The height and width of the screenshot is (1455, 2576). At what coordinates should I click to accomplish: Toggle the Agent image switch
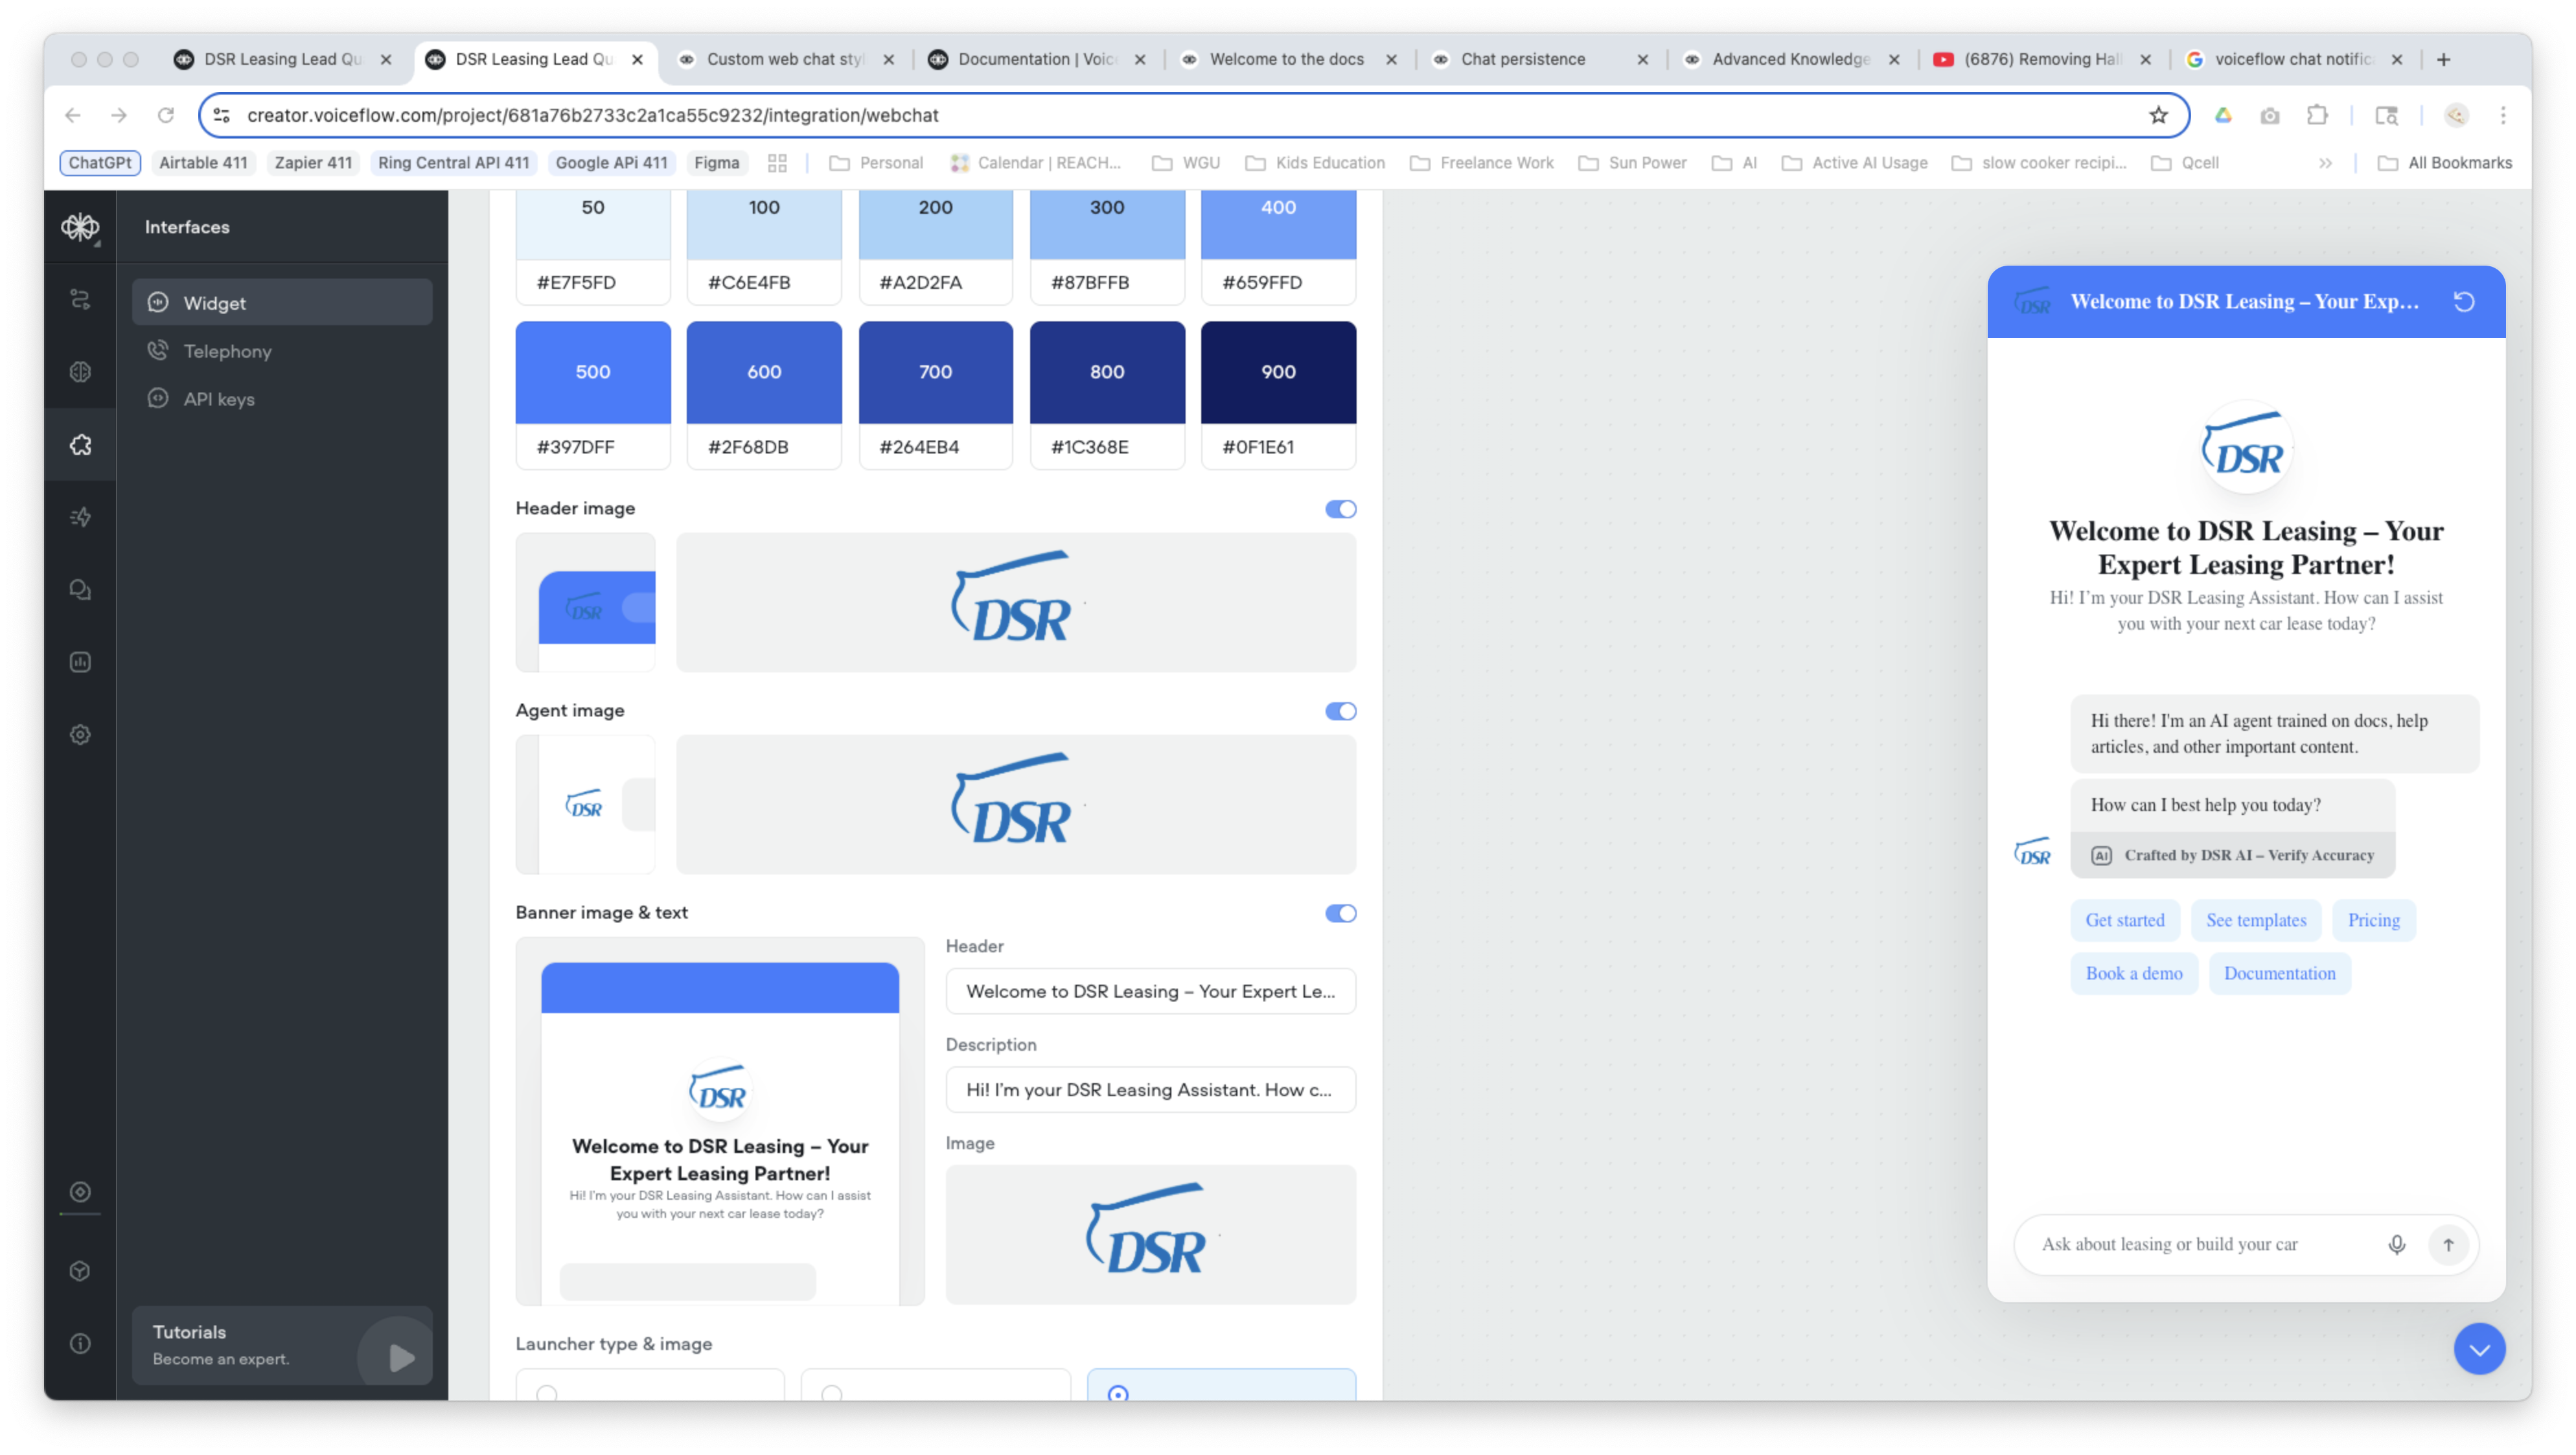(1340, 711)
